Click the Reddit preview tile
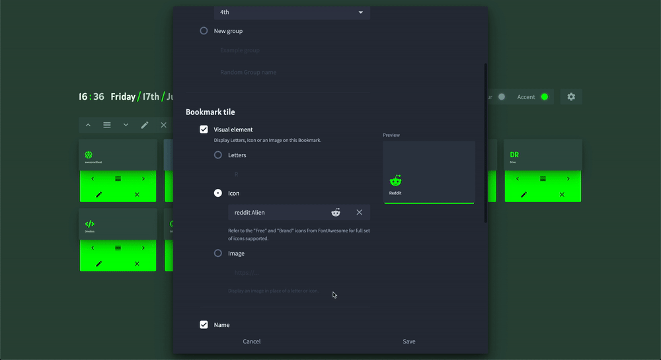 pyautogui.click(x=429, y=172)
